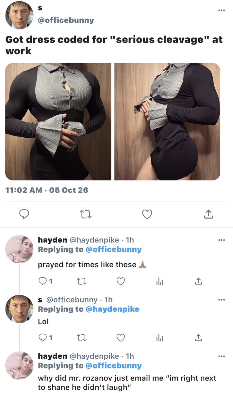This screenshot has width=233, height=393.
Task: Like hayden's "prayed for times" reply
Action: (x=121, y=281)
